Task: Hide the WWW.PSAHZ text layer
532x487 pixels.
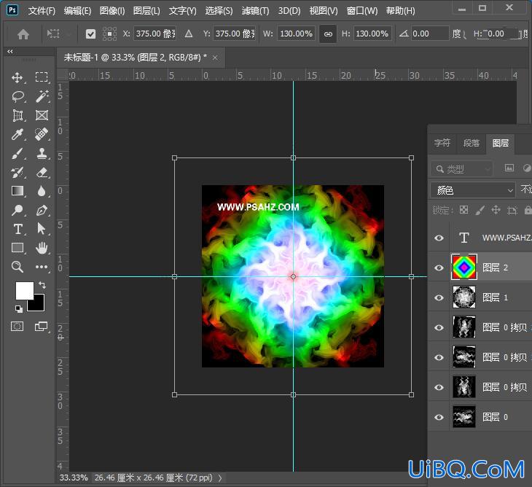Action: 439,238
